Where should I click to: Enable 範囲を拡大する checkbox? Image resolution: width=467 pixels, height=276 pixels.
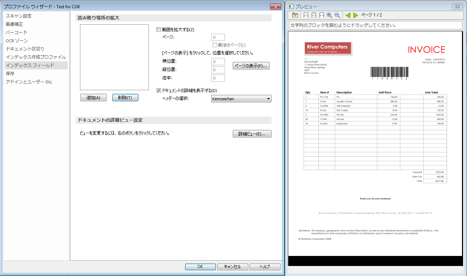coord(159,30)
